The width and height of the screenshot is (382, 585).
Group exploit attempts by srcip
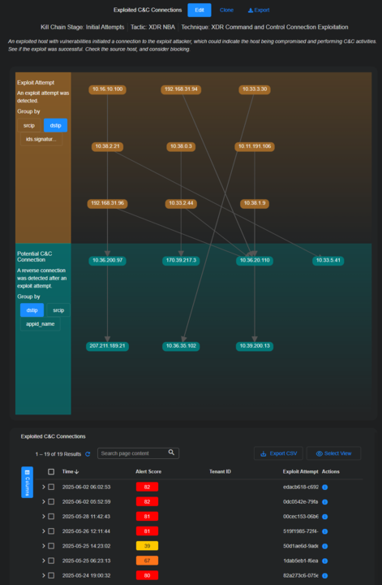click(x=29, y=125)
